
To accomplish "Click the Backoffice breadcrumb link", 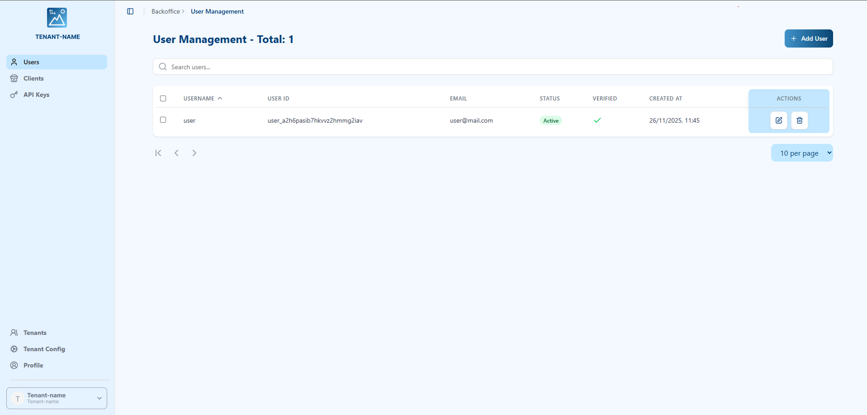I will pyautogui.click(x=166, y=11).
